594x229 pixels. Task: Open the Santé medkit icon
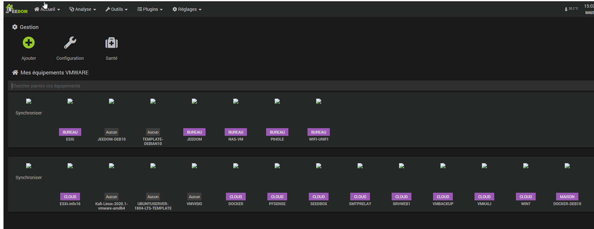click(x=112, y=43)
